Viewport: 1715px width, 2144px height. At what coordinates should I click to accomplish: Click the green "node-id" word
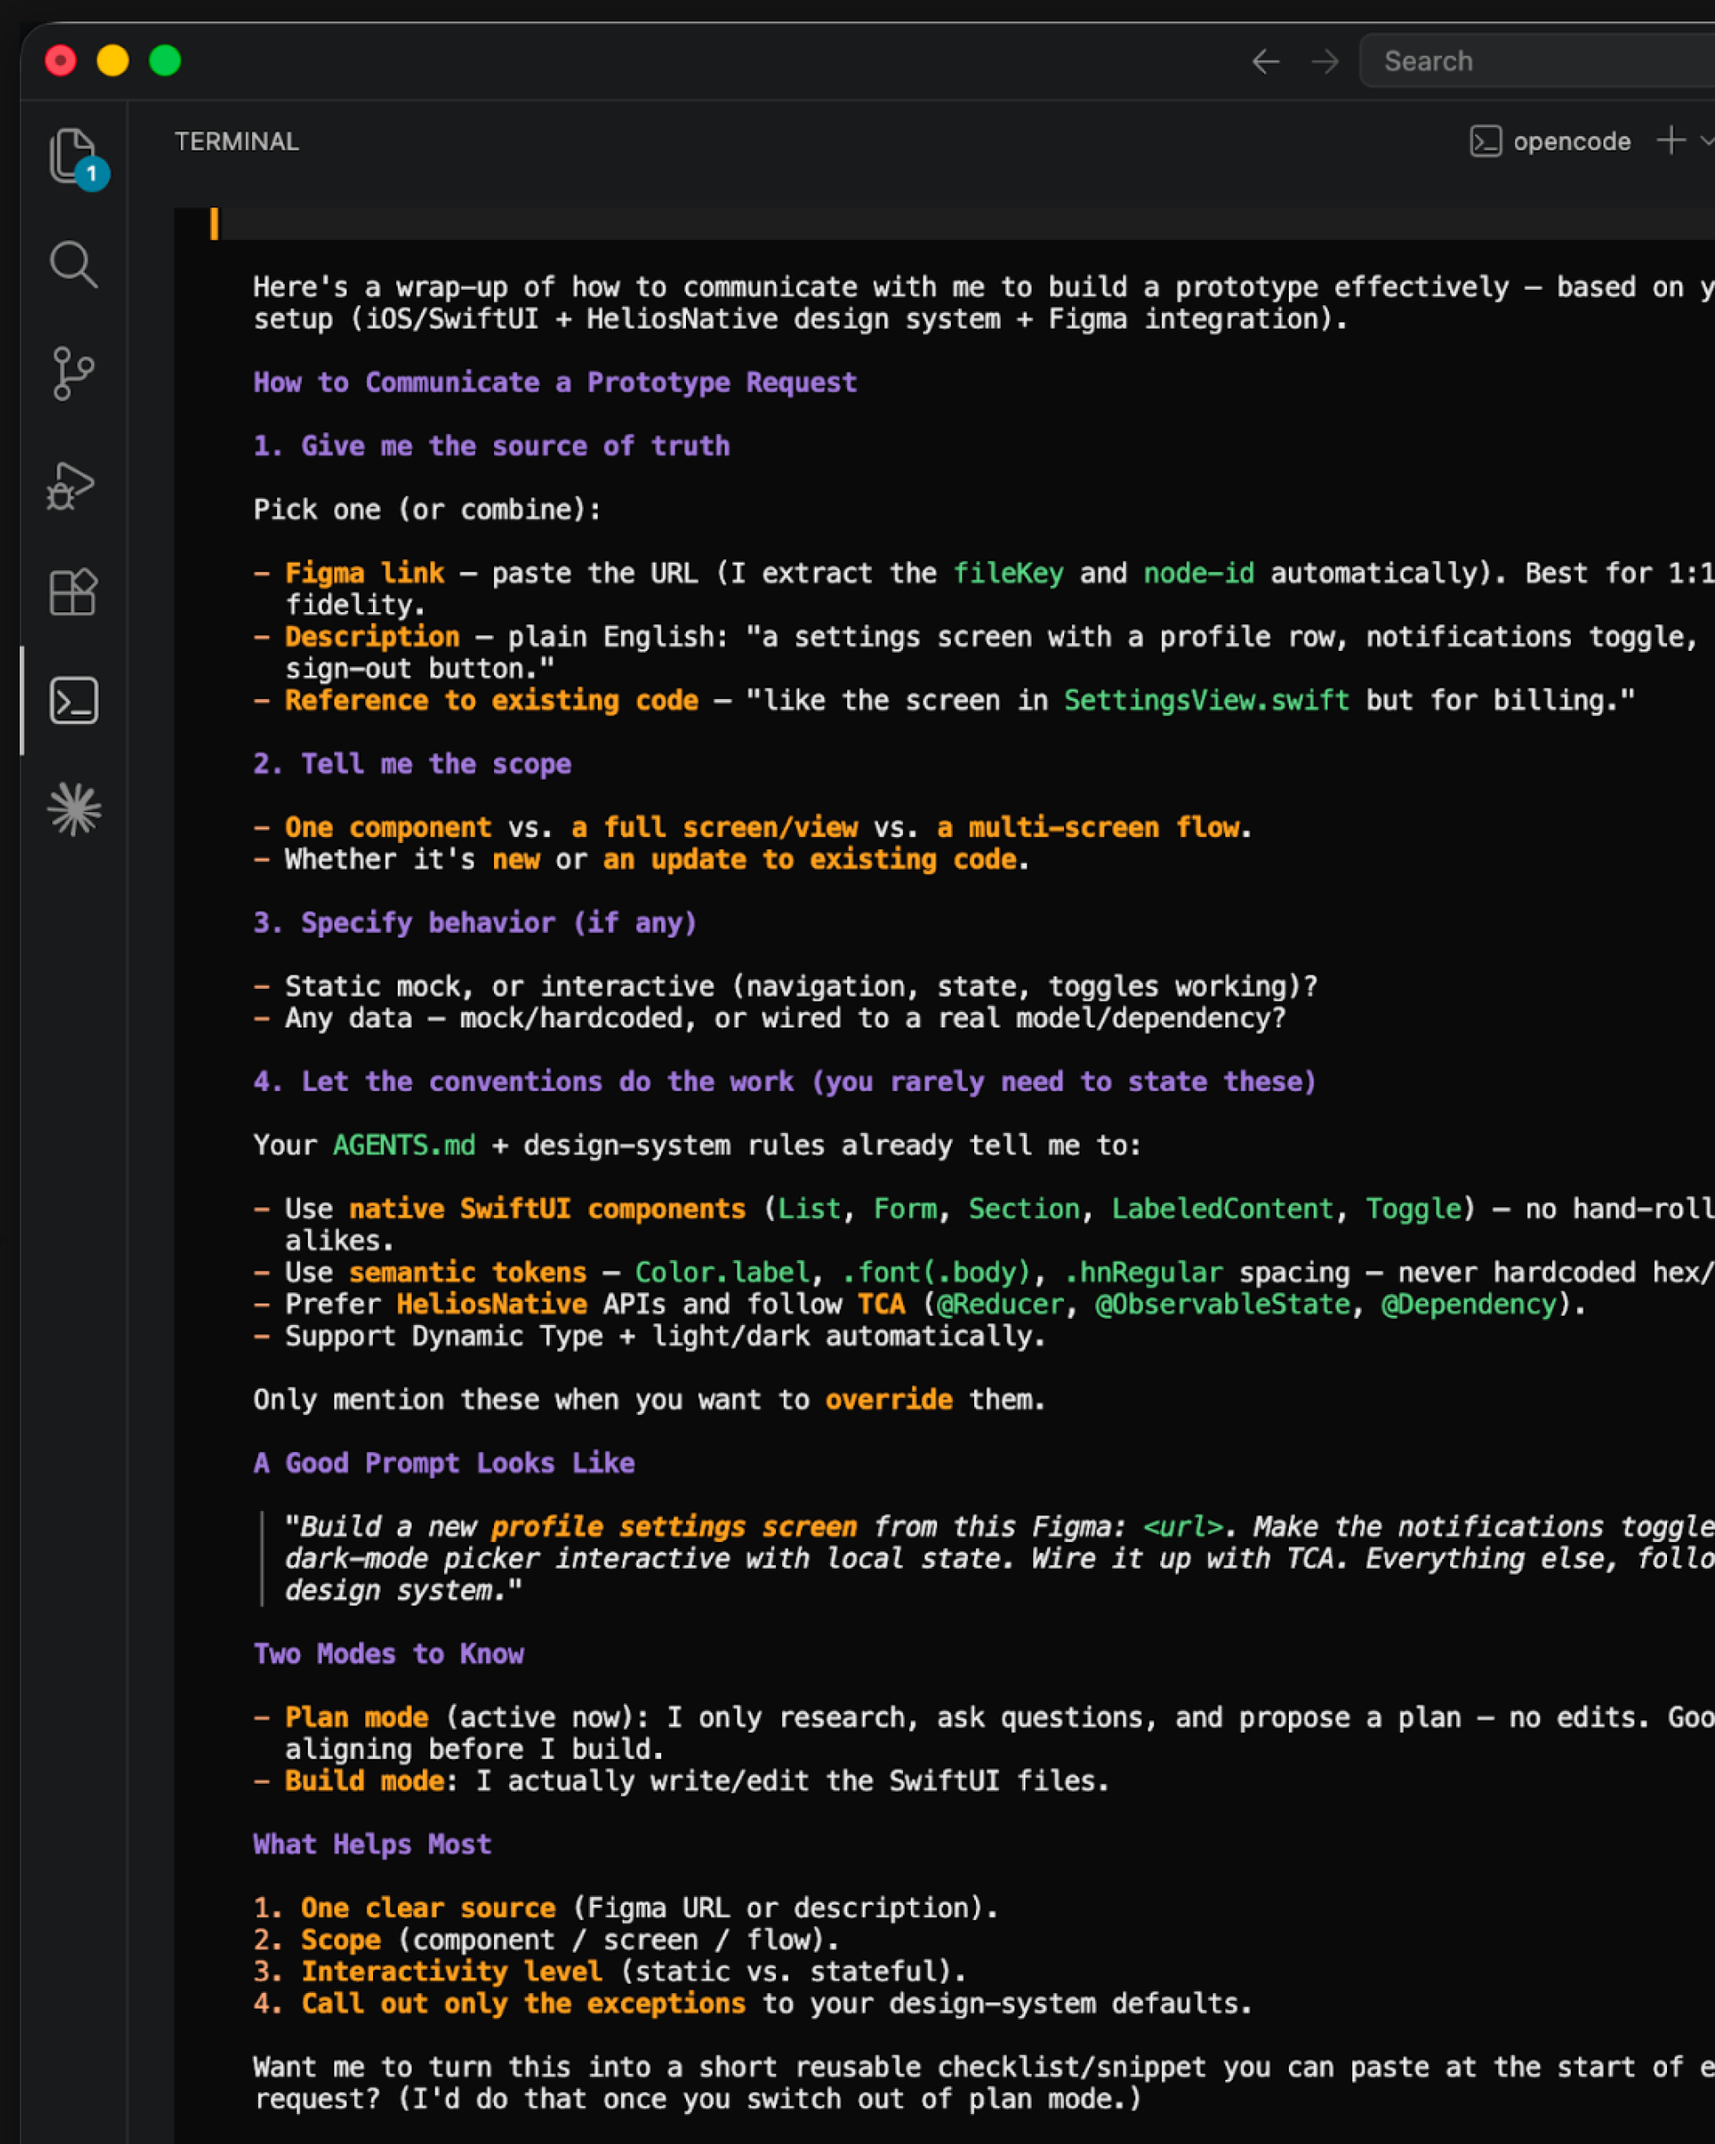coord(1199,574)
